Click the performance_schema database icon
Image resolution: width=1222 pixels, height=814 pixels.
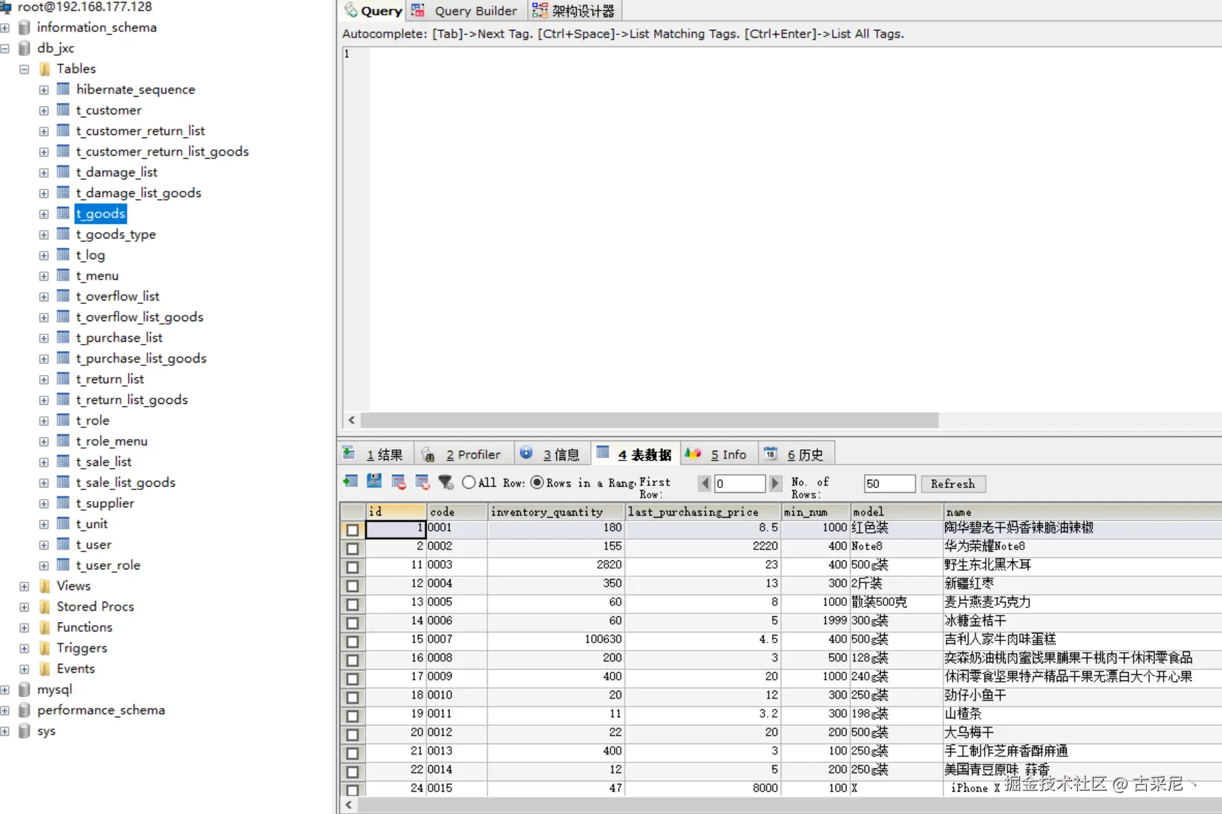[24, 709]
